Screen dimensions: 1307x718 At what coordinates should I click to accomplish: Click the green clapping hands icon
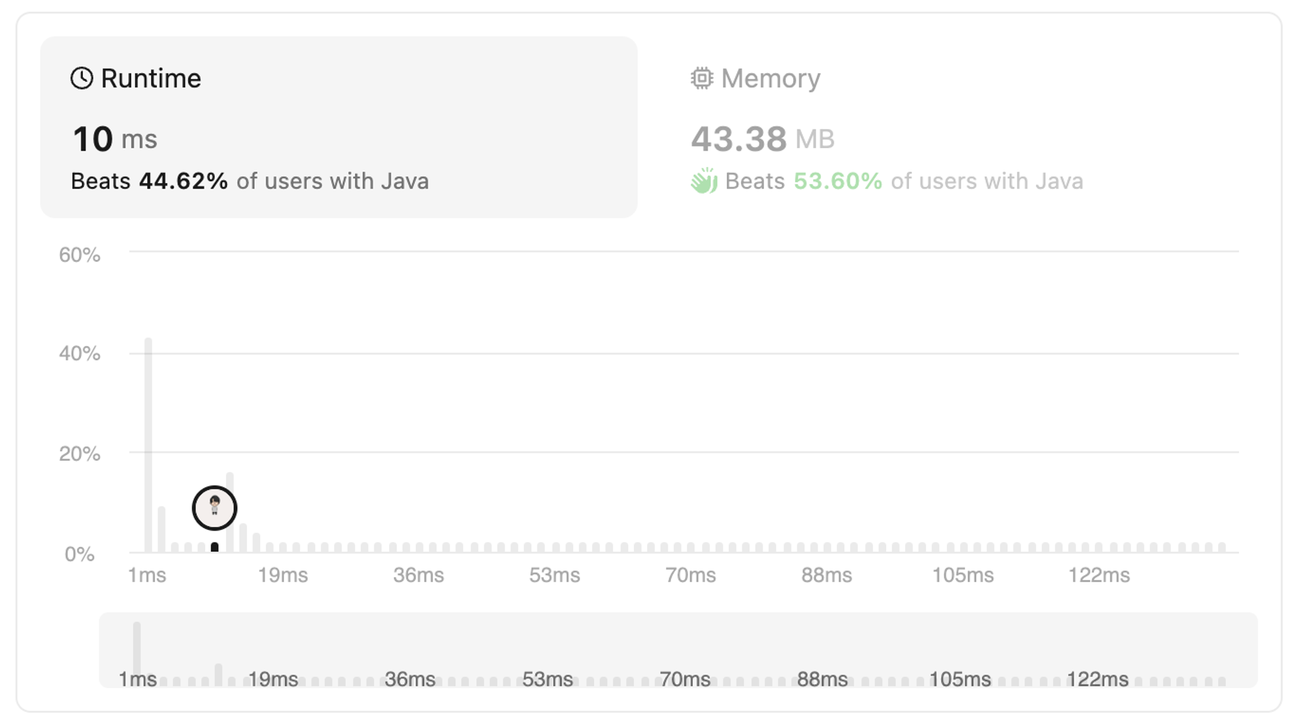[704, 181]
